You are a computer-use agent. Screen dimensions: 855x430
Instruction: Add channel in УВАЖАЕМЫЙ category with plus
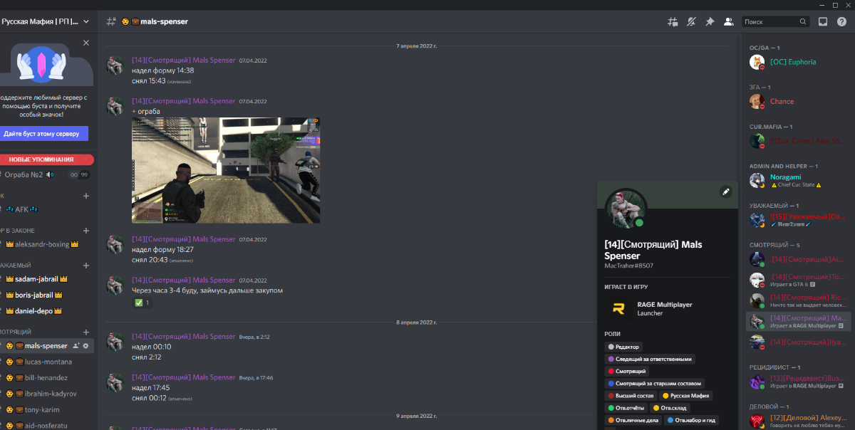(86, 266)
